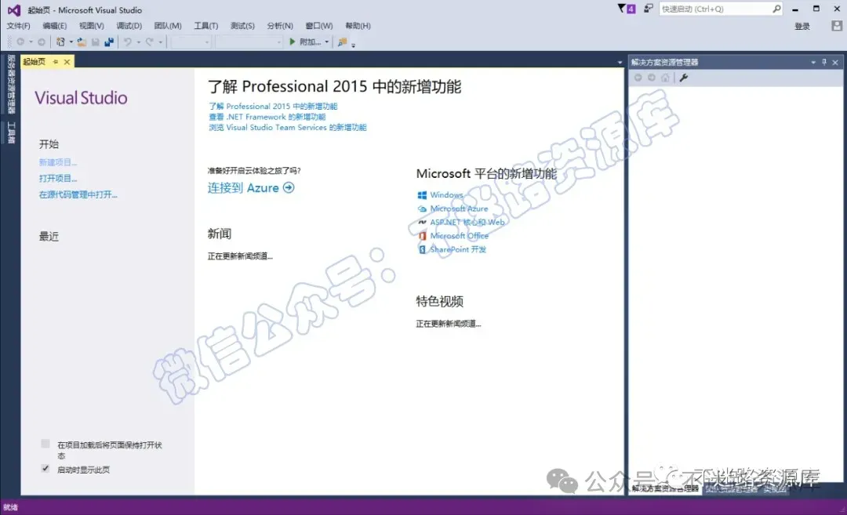Open the 视图(V) menu
This screenshot has width=847, height=515.
pyautogui.click(x=91, y=25)
